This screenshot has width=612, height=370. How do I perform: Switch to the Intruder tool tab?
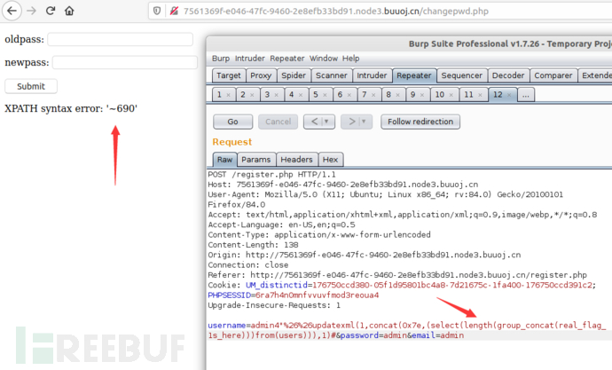pyautogui.click(x=372, y=75)
